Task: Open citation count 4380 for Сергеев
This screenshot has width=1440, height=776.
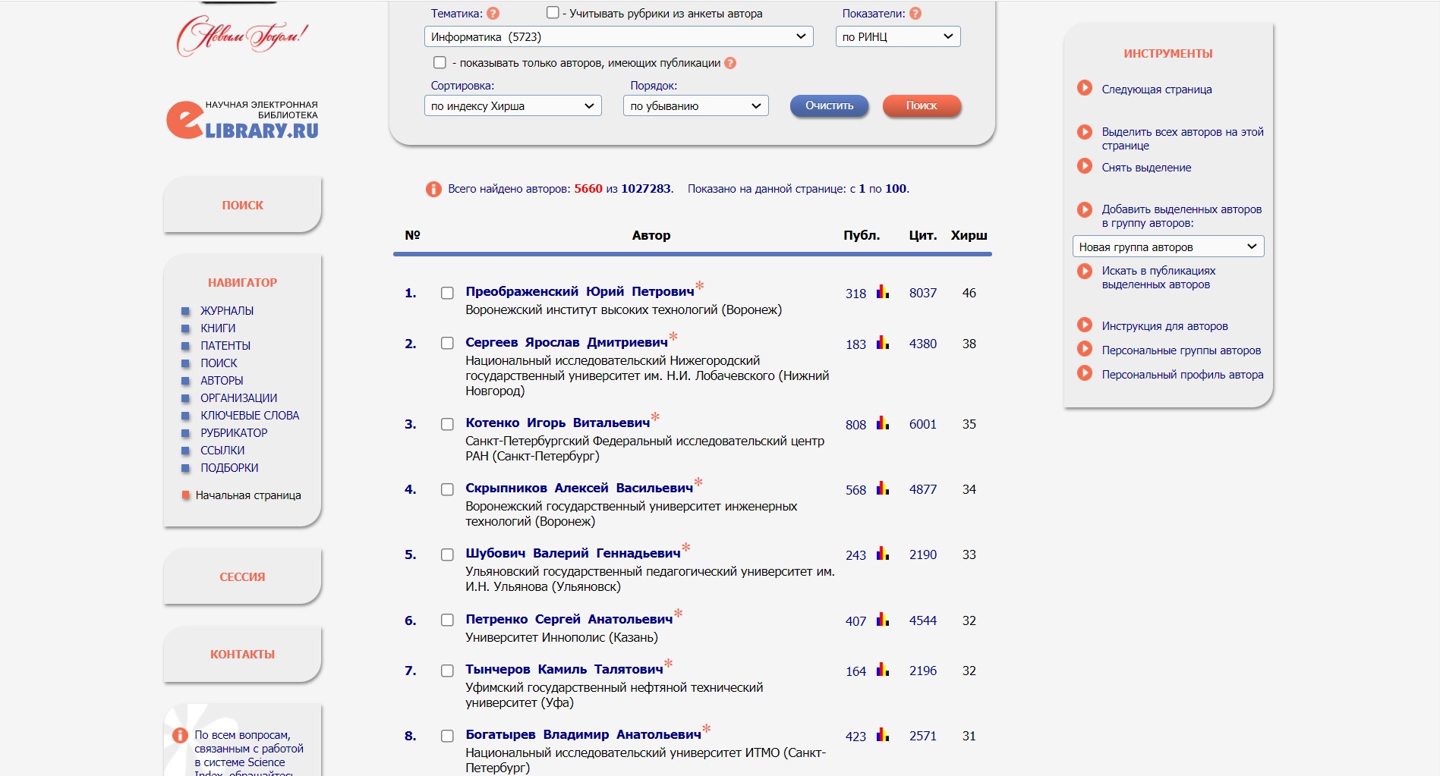Action: 923,344
